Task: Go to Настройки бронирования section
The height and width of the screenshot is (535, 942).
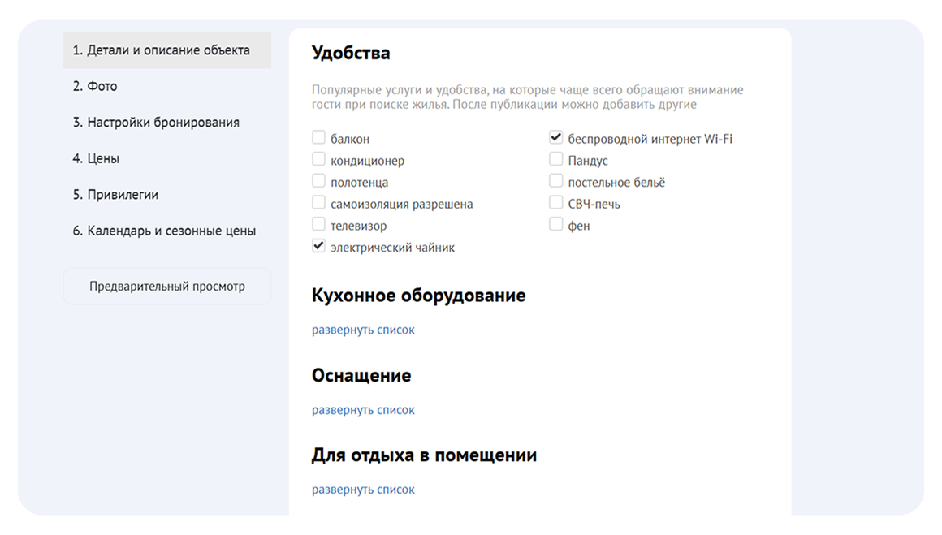Action: 156,123
